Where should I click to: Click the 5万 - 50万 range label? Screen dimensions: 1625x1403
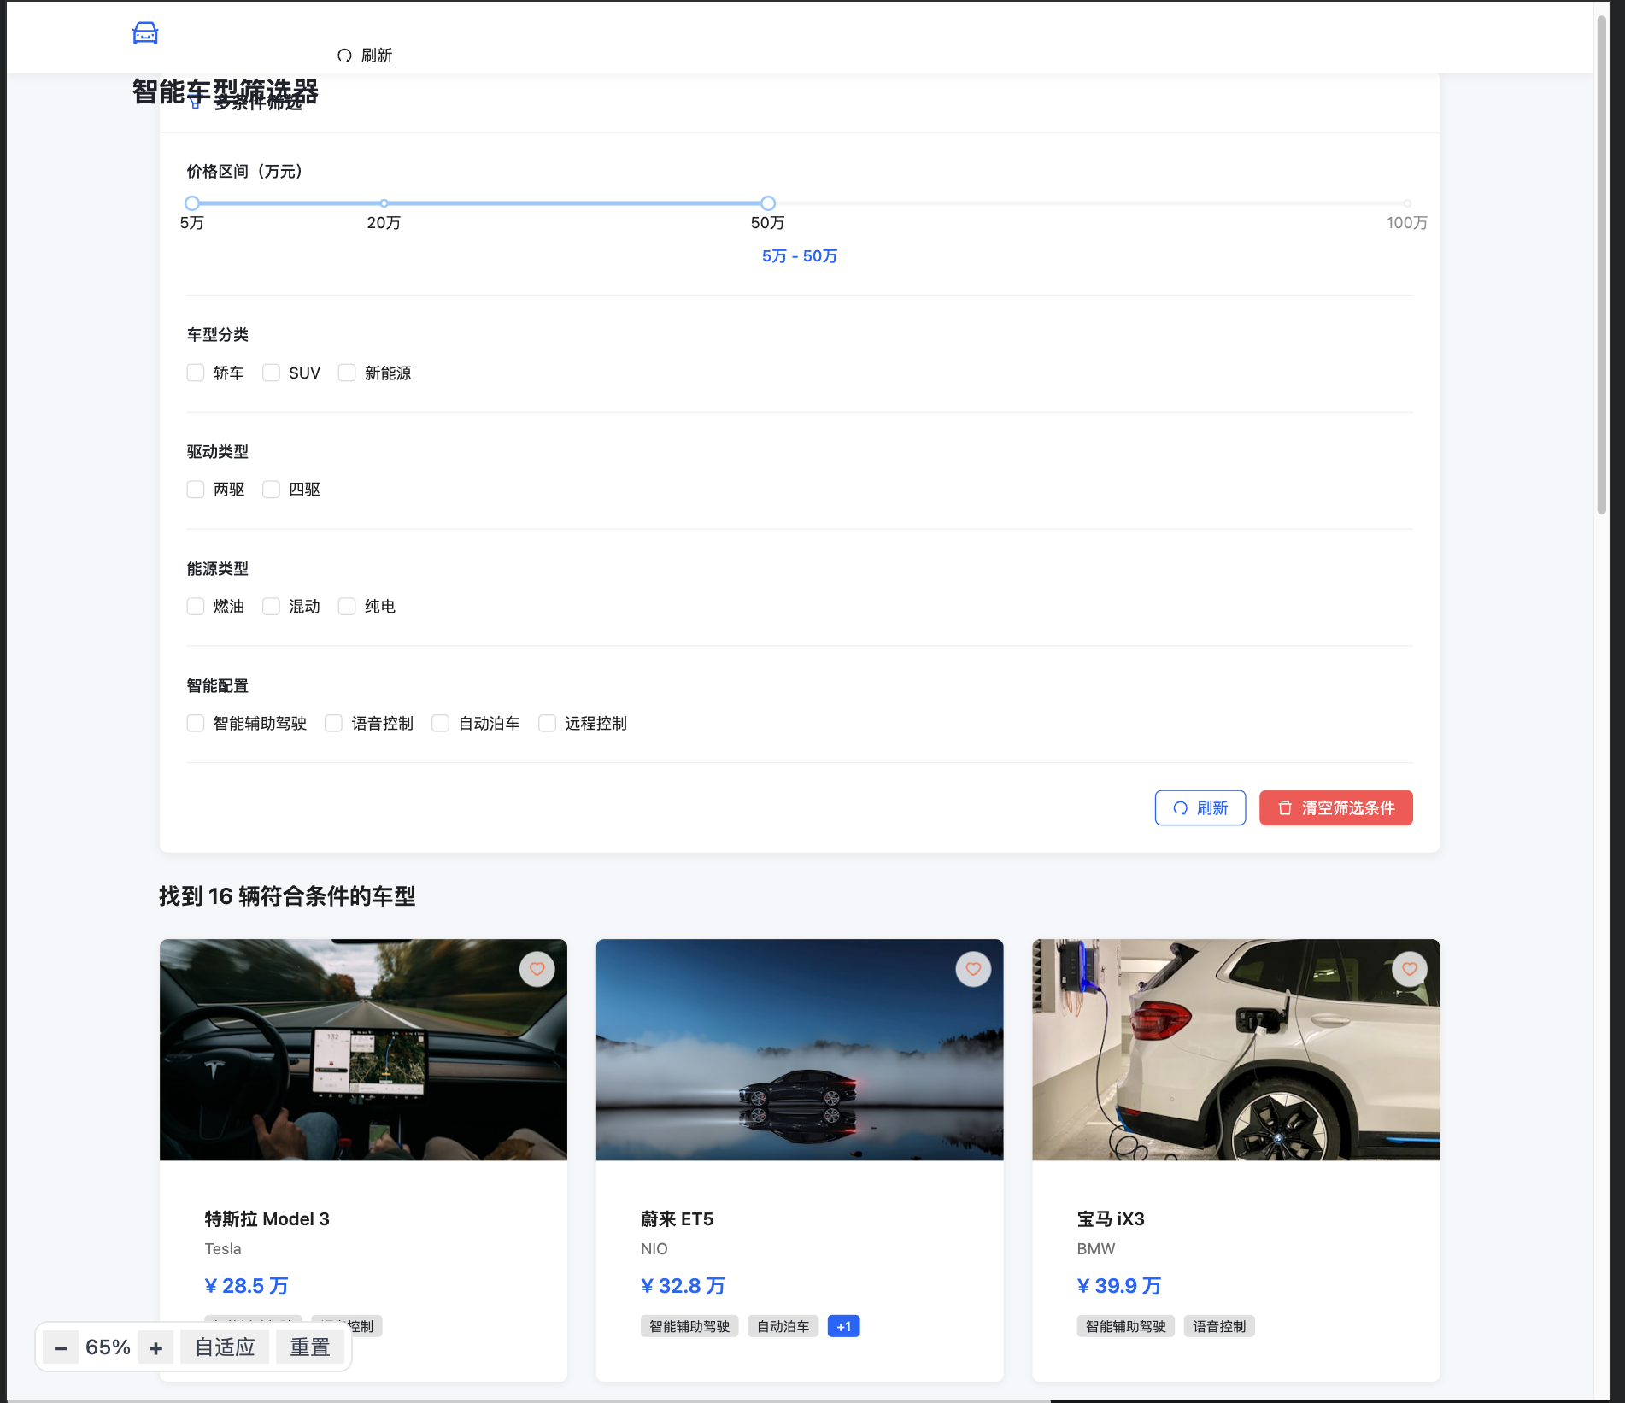(x=800, y=256)
